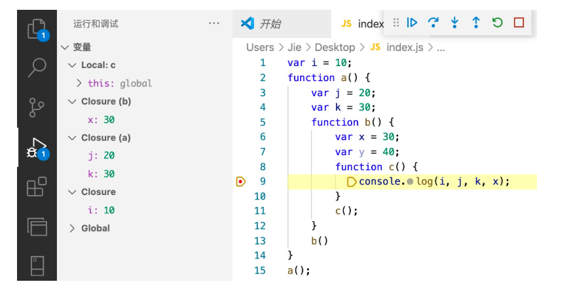Select Jie in the breadcrumb path

(x=294, y=48)
